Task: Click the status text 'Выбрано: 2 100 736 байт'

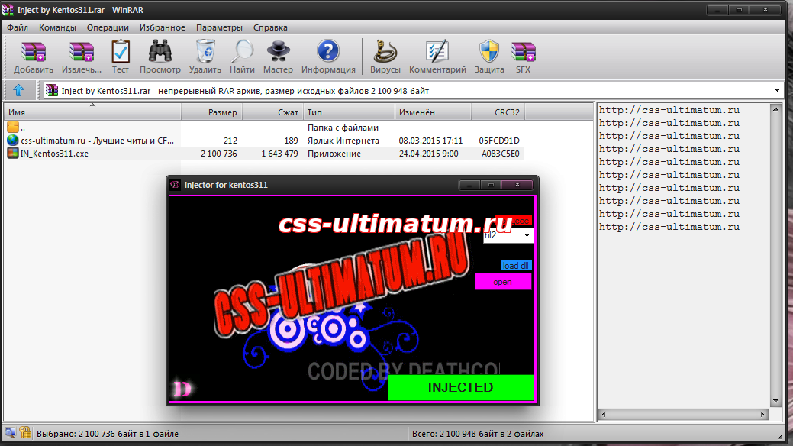Action: click(107, 433)
